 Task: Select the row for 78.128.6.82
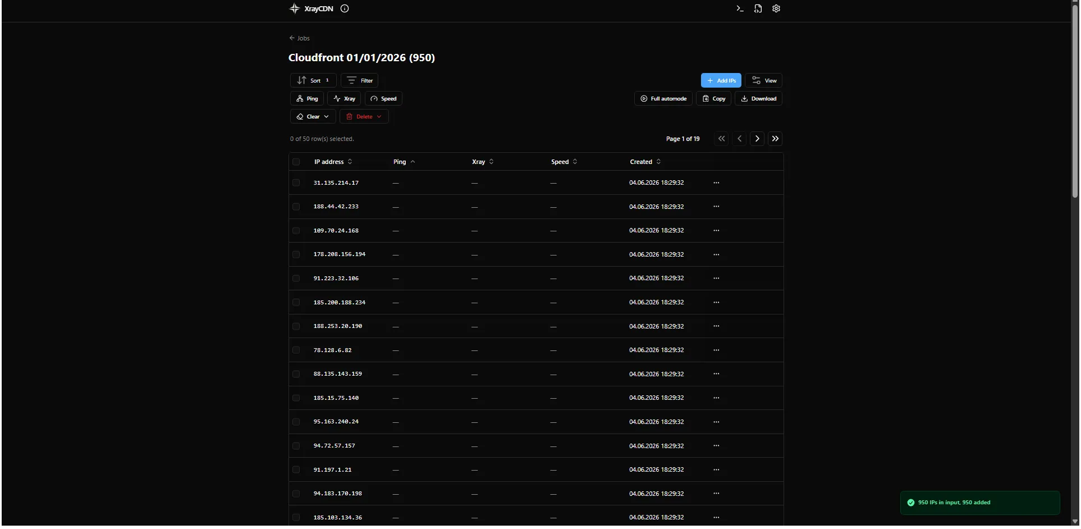tap(296, 350)
